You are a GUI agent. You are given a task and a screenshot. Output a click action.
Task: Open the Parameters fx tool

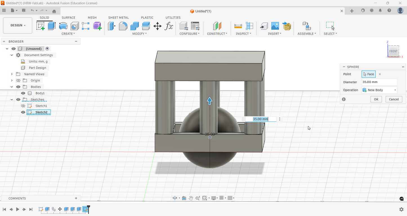click(169, 26)
